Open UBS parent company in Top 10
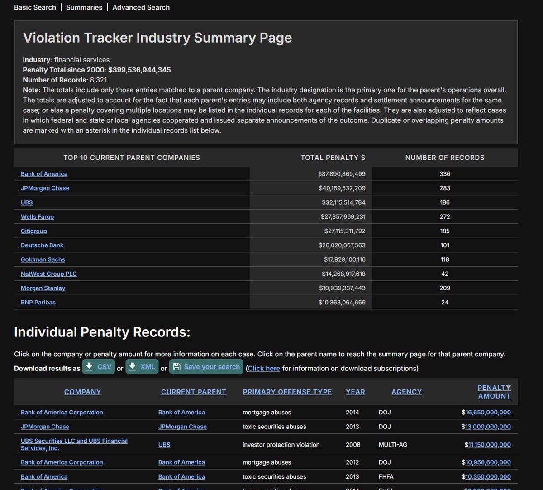This screenshot has height=490, width=543. coord(27,202)
